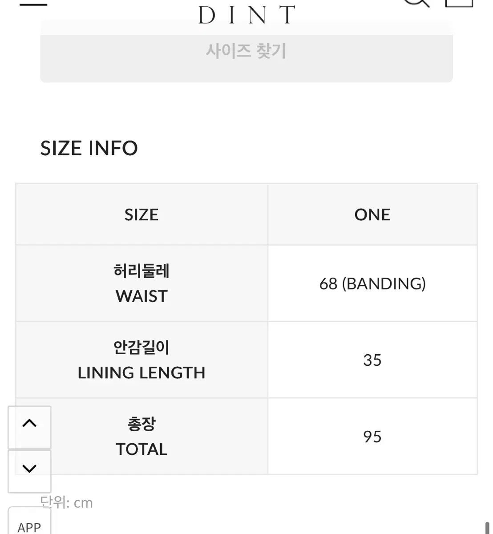
Task: Select the 68 (BANDING) waist value
Action: pyautogui.click(x=372, y=284)
